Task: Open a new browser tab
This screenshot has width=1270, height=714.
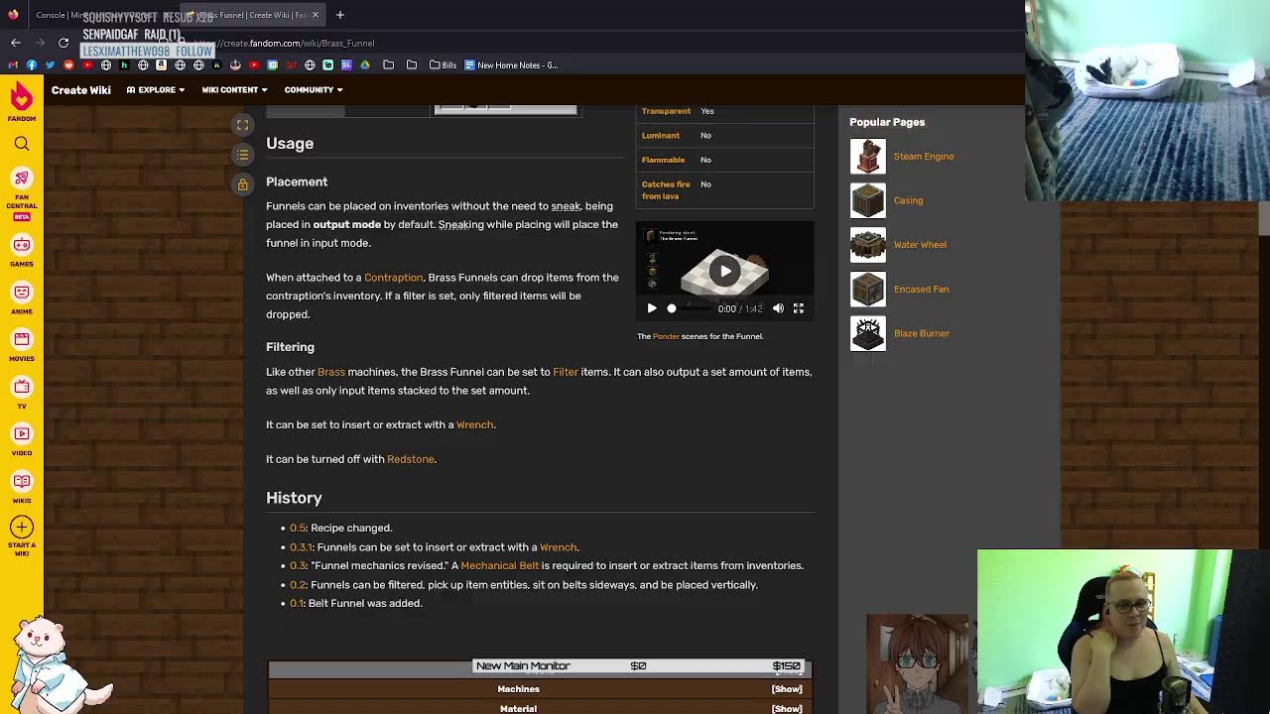Action: tap(339, 15)
